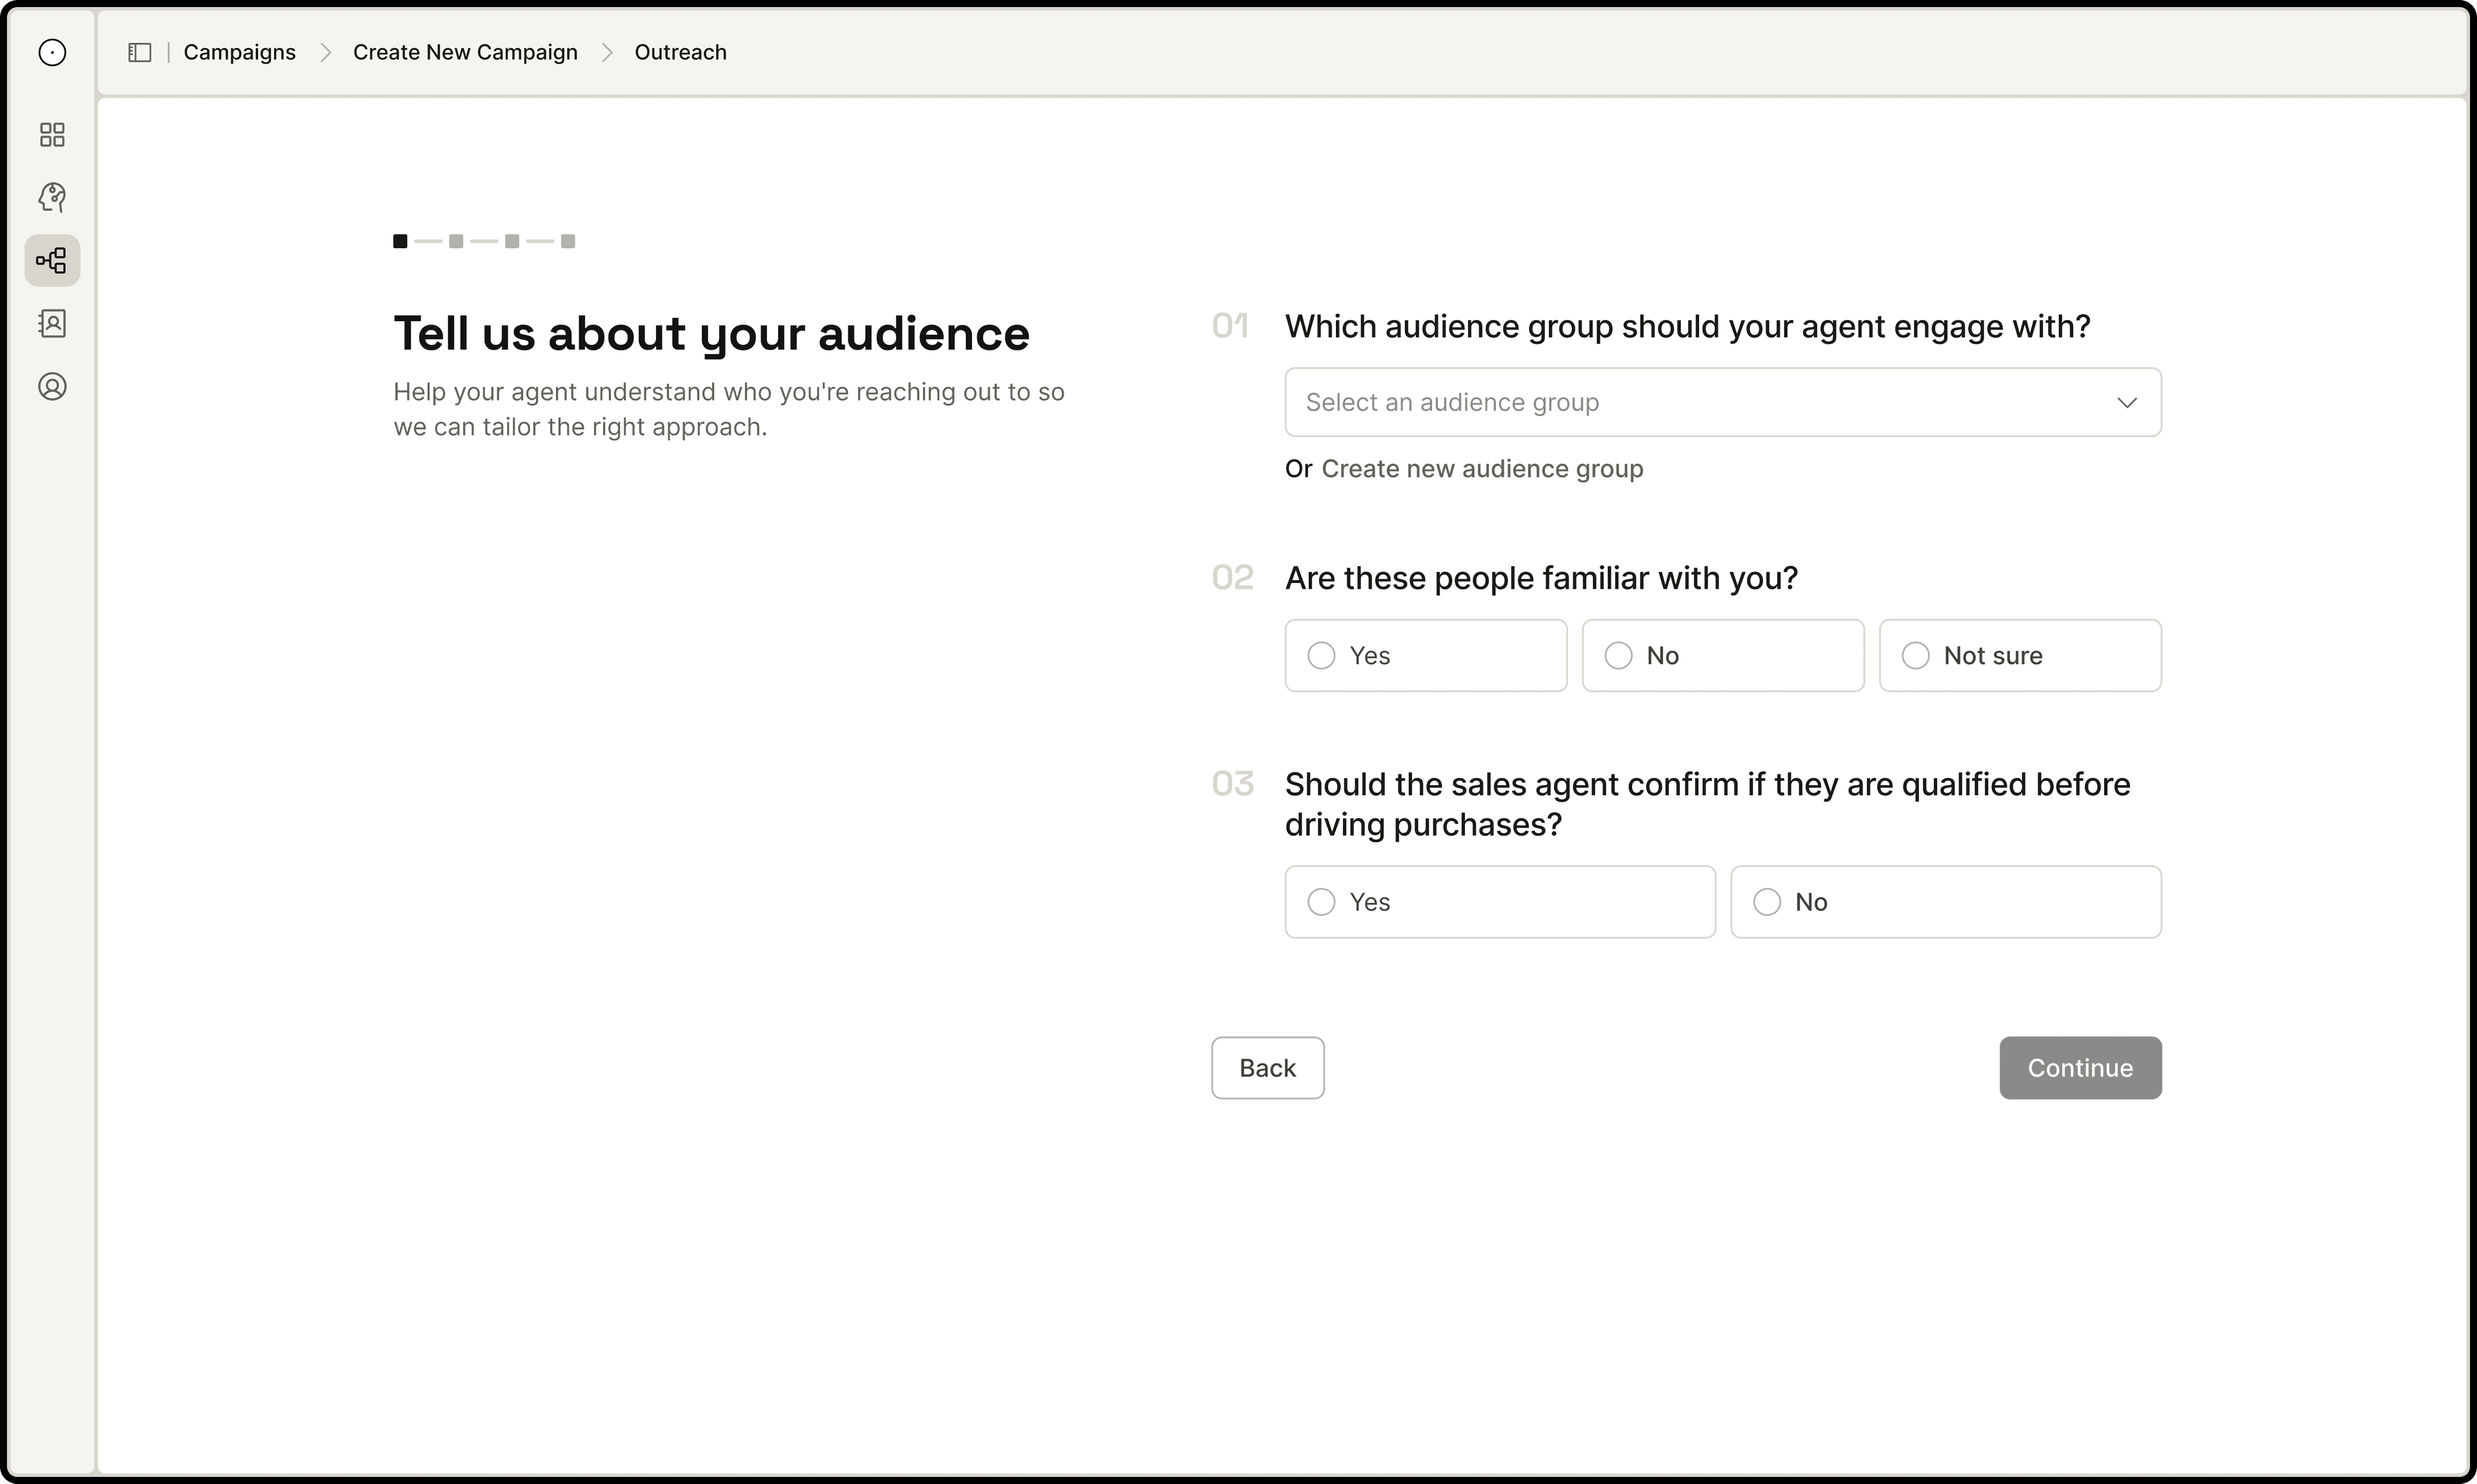Open the user profile icon in sidebar
The height and width of the screenshot is (1484, 2477).
52,386
